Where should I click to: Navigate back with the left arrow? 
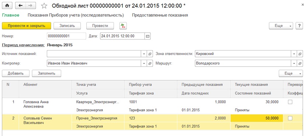click(x=20, y=6)
